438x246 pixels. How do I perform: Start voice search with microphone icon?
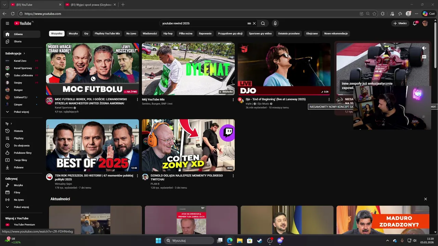point(275,23)
